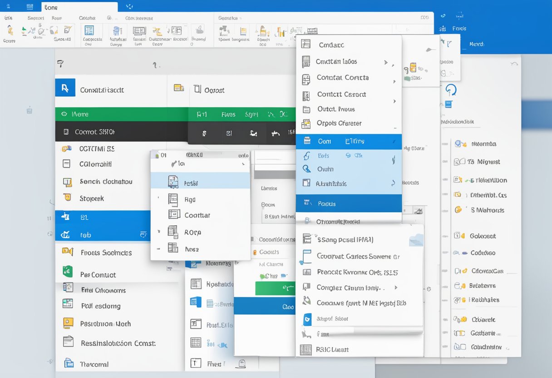Click the shield icon beside Stsipef Siser

click(x=307, y=319)
